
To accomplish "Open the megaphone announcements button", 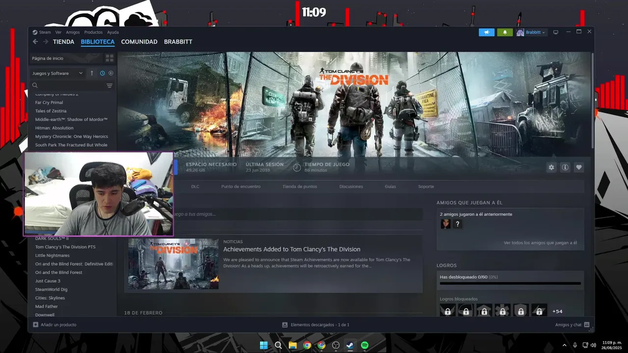I will pyautogui.click(x=487, y=32).
